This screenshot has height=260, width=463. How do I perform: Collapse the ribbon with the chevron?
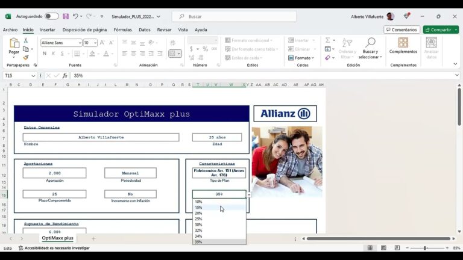click(455, 64)
